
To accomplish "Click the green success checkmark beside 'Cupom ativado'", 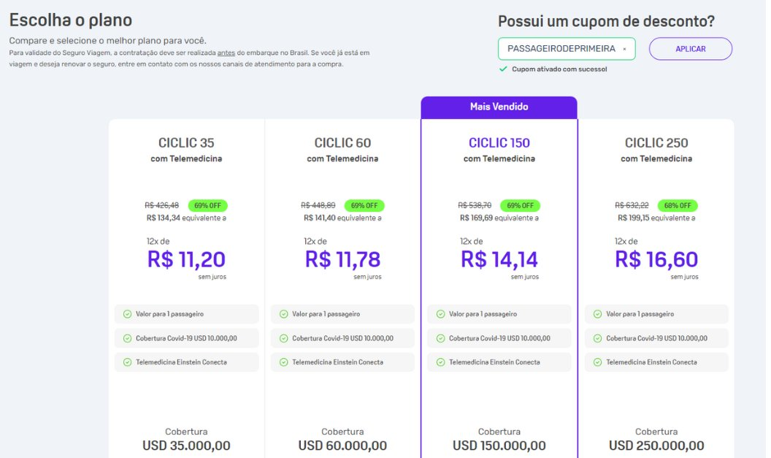I will (503, 69).
